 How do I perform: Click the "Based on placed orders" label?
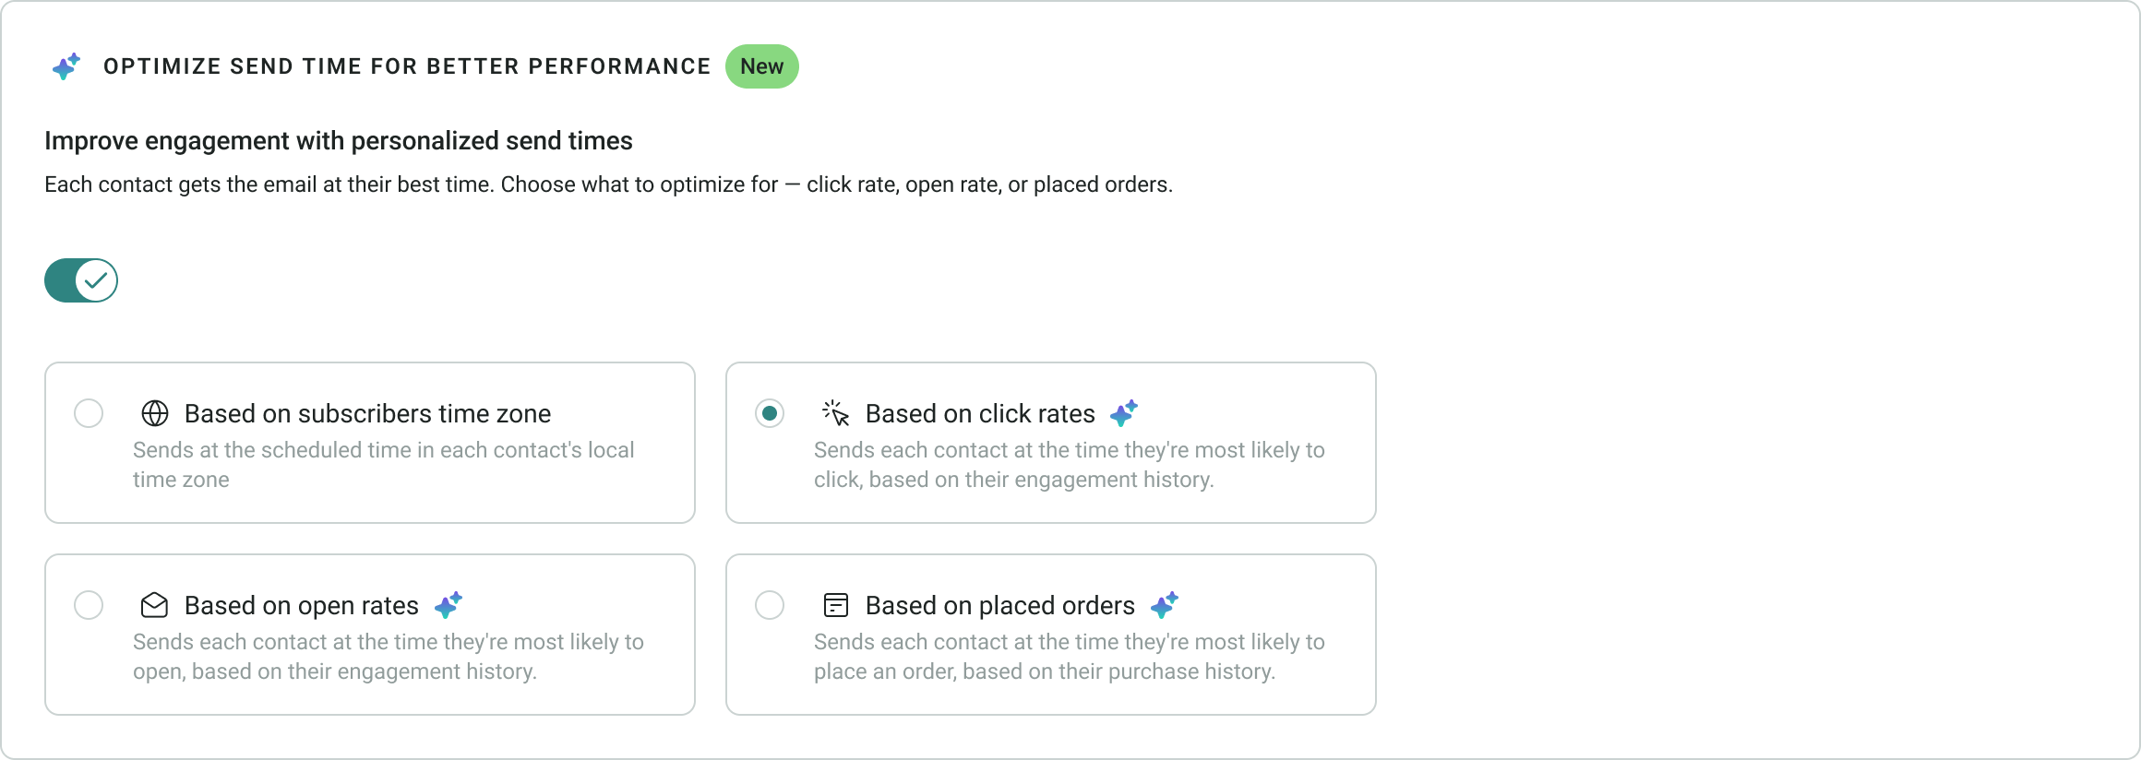tap(1000, 605)
